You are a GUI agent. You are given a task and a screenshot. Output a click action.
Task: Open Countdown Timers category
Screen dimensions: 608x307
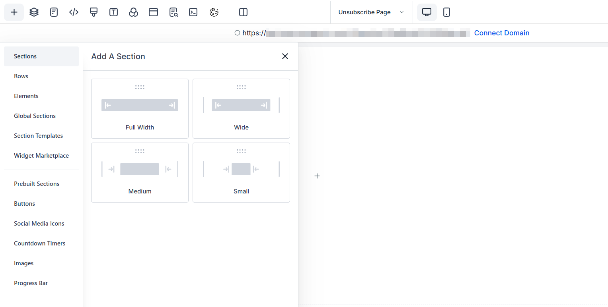(x=41, y=243)
